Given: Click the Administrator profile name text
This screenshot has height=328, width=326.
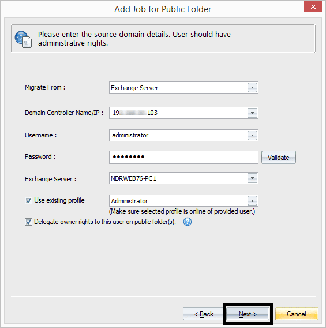Looking at the screenshot, I should pos(129,201).
